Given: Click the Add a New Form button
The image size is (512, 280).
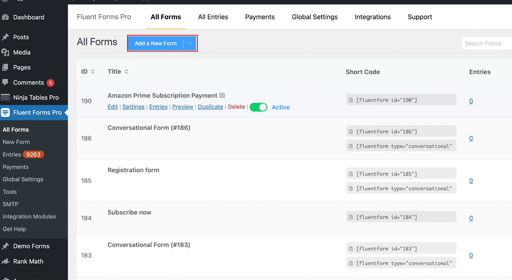Looking at the screenshot, I should point(156,43).
